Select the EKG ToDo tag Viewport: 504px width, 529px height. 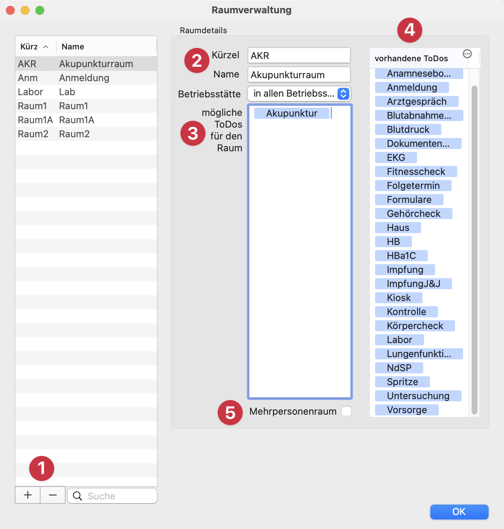396,158
